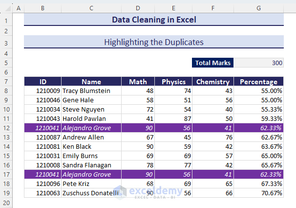Select the Name table header cell
Image resolution: width=296 pixels, height=208 pixels.
coord(91,82)
